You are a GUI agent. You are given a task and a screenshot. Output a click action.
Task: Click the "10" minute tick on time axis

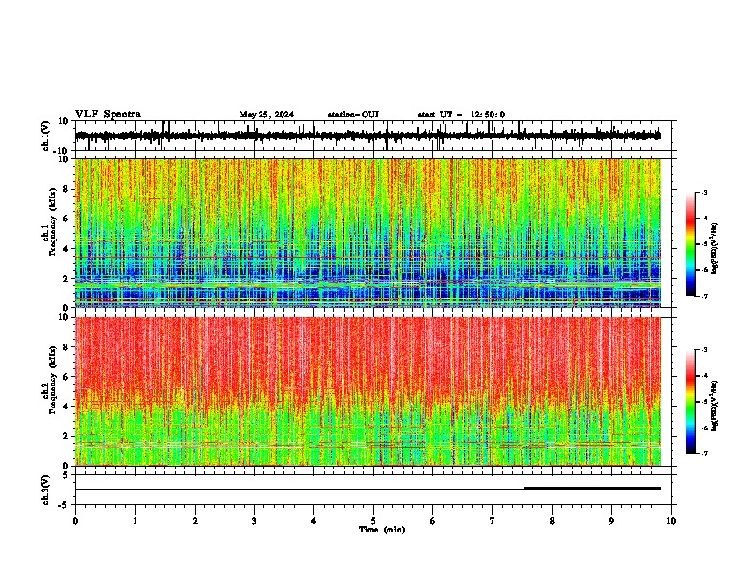point(671,521)
